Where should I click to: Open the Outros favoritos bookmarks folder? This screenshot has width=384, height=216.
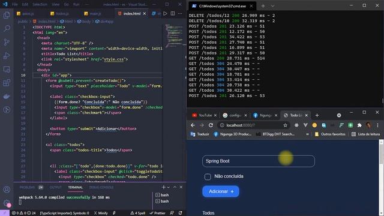(330, 134)
